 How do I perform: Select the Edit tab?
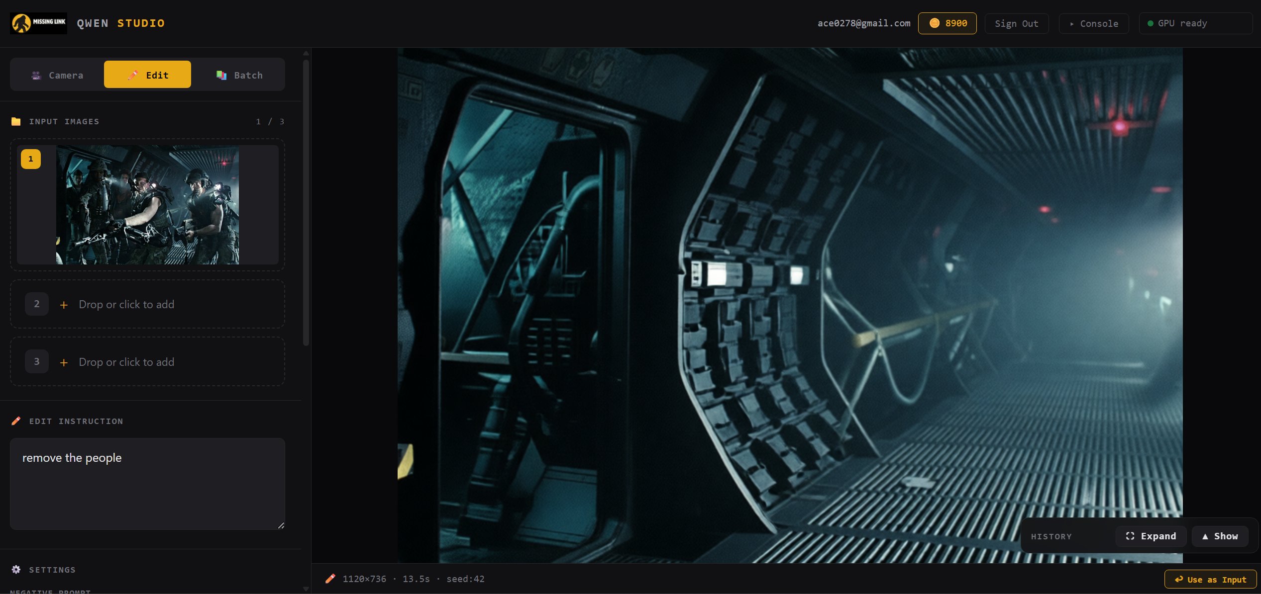tap(147, 75)
